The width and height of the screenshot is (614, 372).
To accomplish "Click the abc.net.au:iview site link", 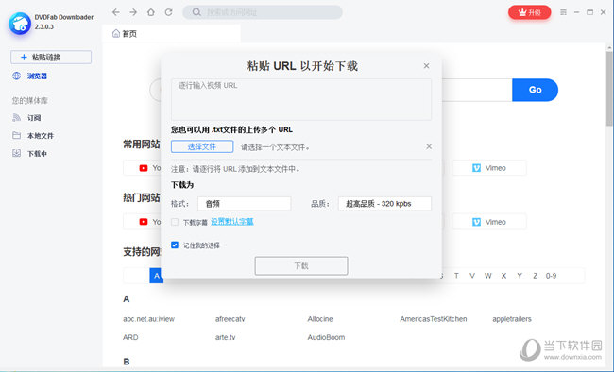I will [x=149, y=319].
